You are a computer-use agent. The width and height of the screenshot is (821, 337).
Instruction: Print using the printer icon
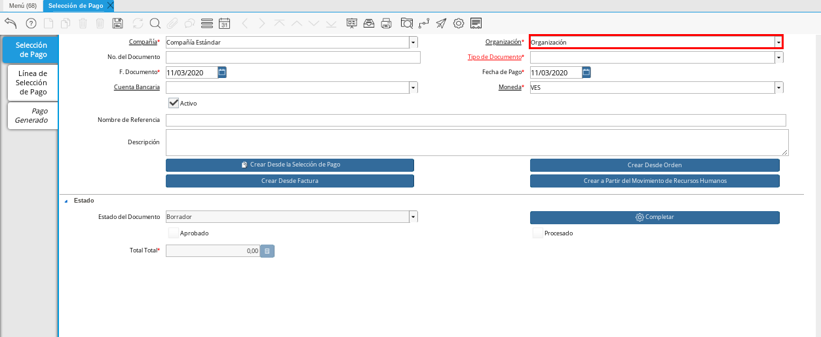tap(387, 23)
